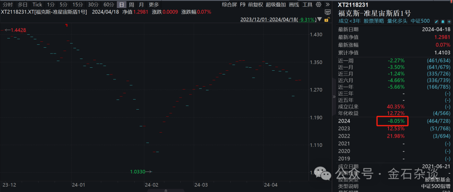
Task: Click the 24-04 date axis label
Action: (x=271, y=184)
